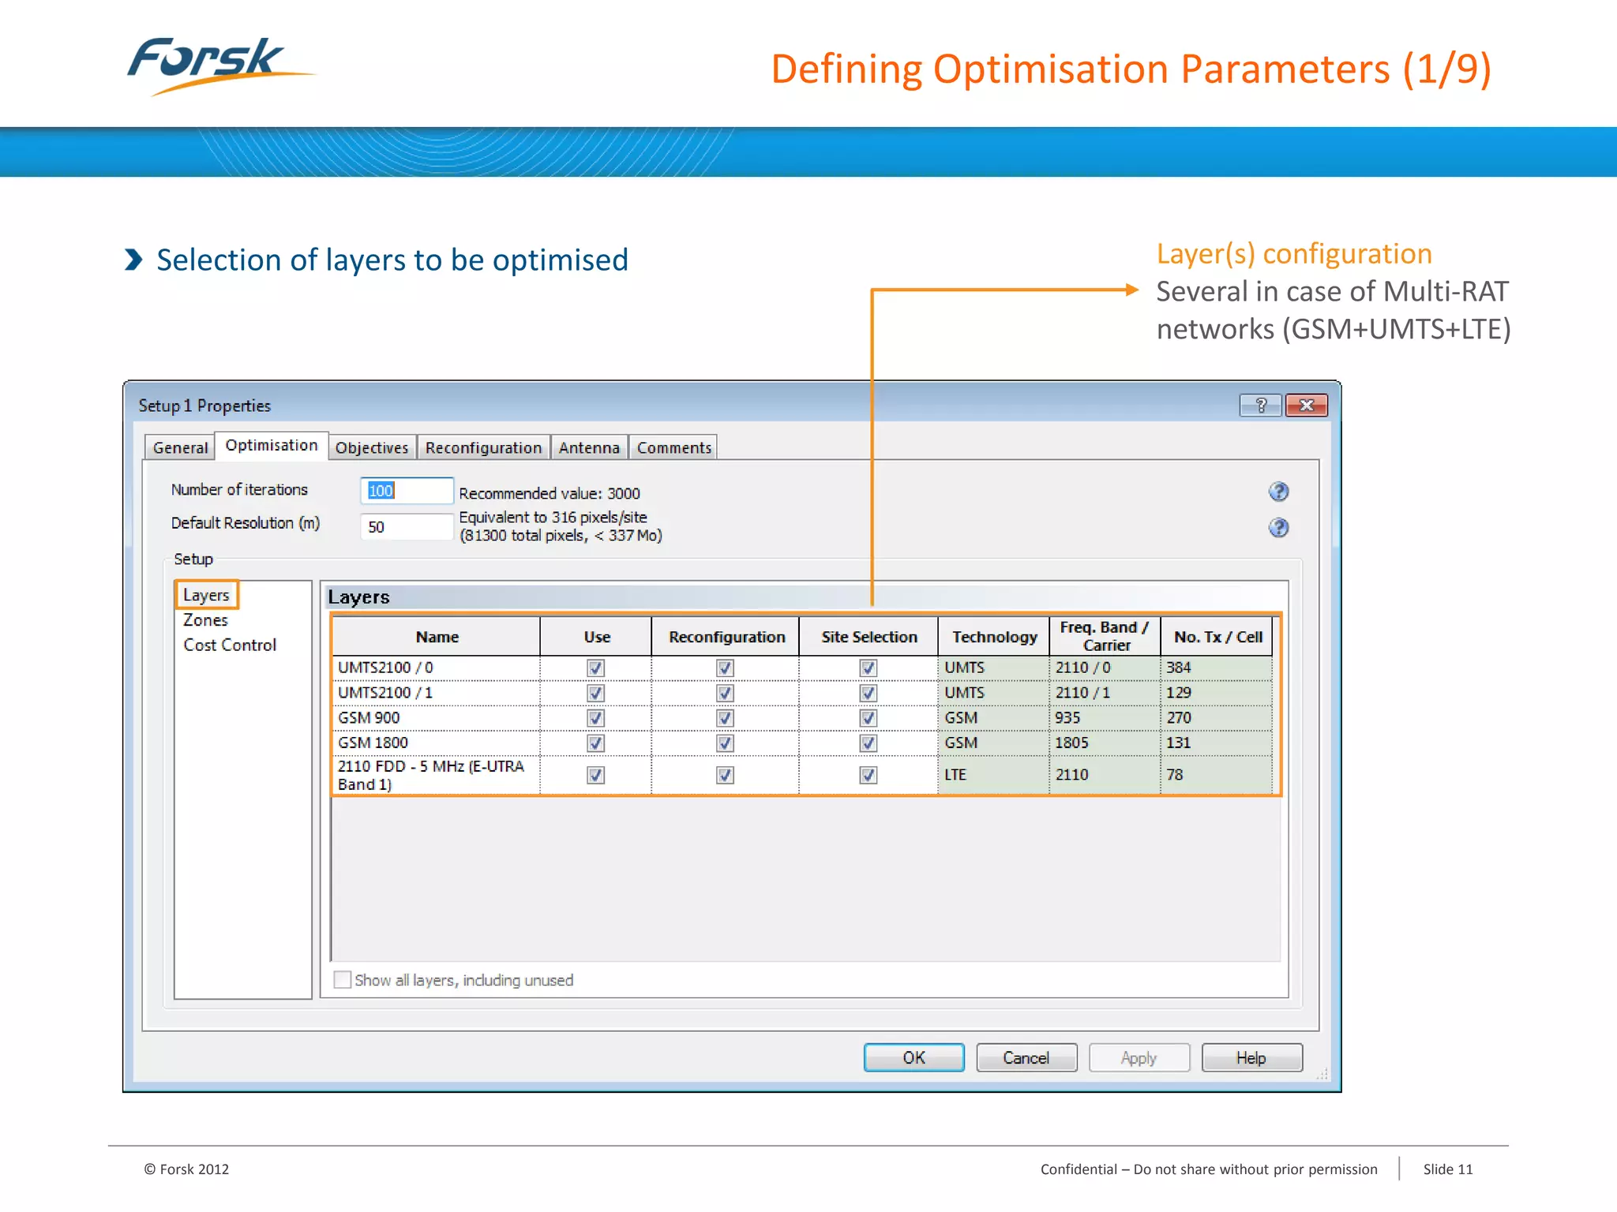1617x1212 pixels.
Task: Close the Setup 1 Properties dialog
Action: pos(1306,406)
